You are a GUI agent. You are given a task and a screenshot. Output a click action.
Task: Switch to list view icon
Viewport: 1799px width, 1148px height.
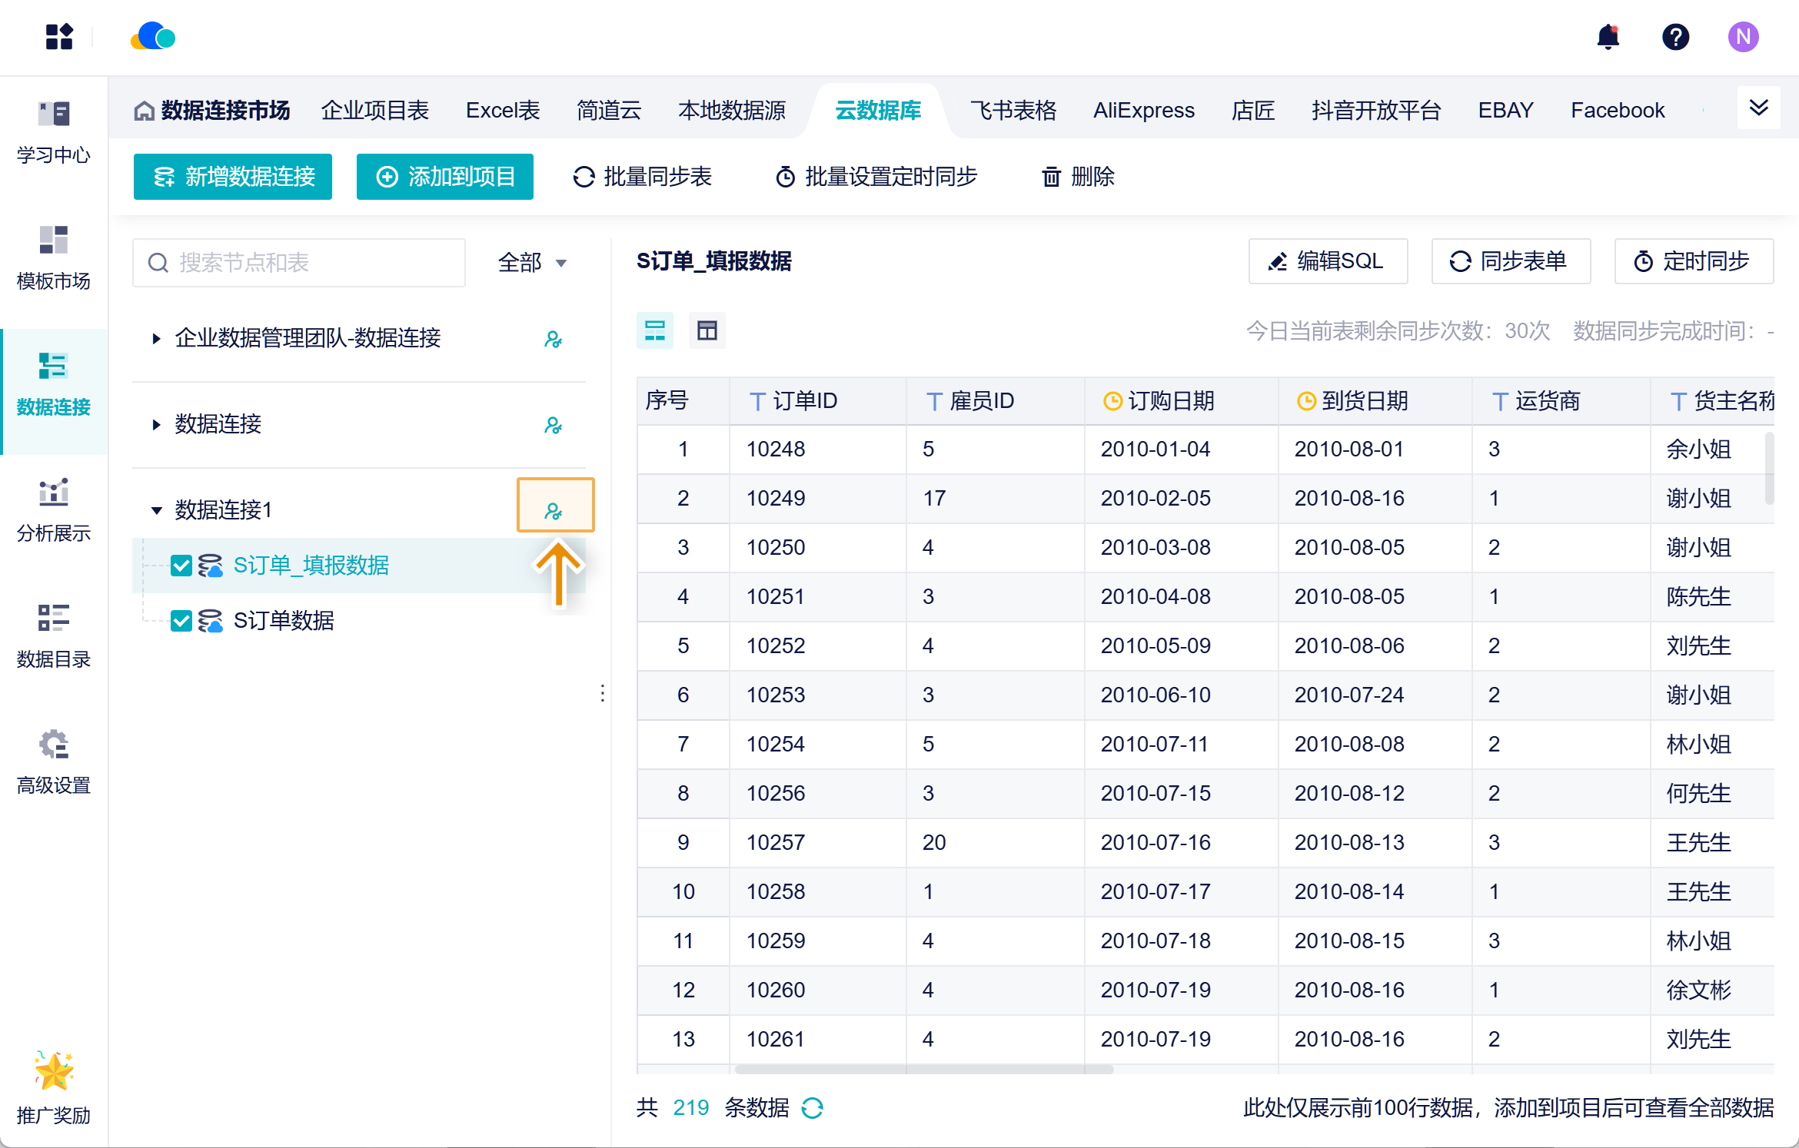coord(654,330)
